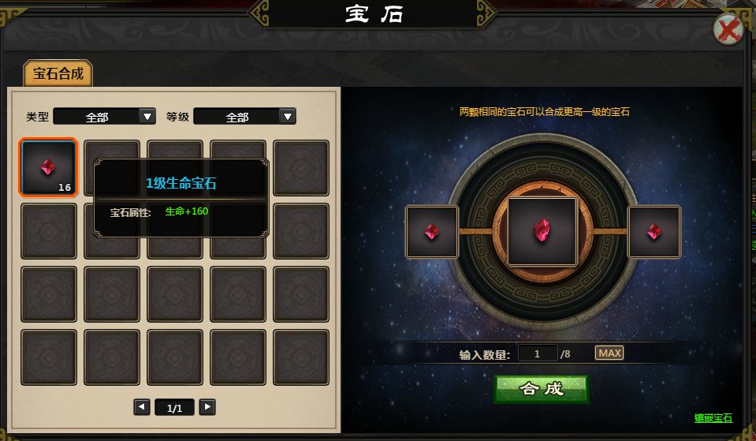Switch to the 宝石合成 tab
The image size is (756, 441).
(58, 73)
